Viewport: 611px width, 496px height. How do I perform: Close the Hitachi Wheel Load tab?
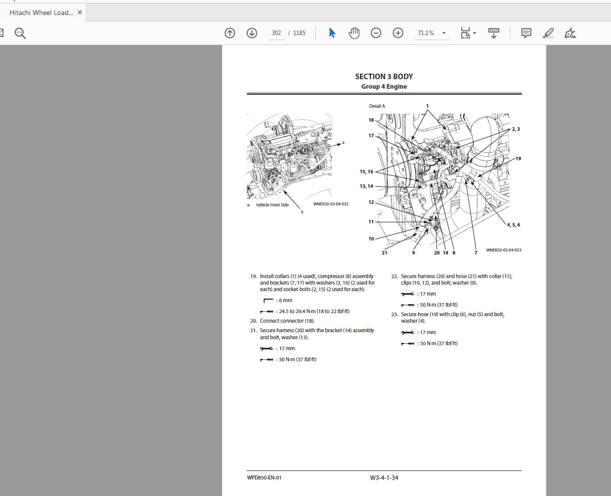click(x=80, y=12)
